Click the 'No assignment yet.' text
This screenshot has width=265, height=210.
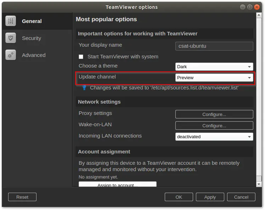pos(98,177)
